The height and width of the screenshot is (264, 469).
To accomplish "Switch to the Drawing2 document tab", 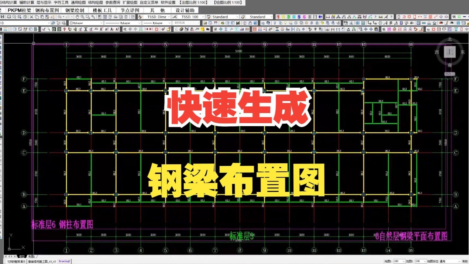I will 64,261.
